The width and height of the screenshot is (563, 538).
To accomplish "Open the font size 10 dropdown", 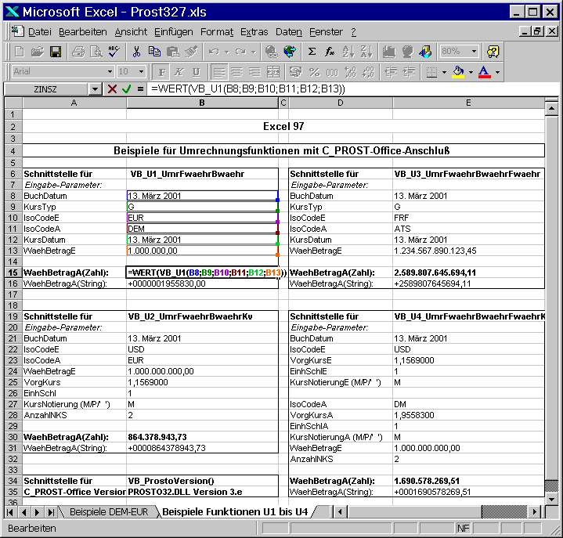I will tap(141, 72).
